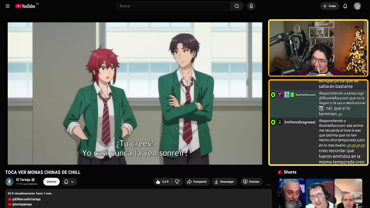The height and width of the screenshot is (208, 370).
Task: Click the user avatar beside EmilianoDragnaeel
Action: [280, 122]
